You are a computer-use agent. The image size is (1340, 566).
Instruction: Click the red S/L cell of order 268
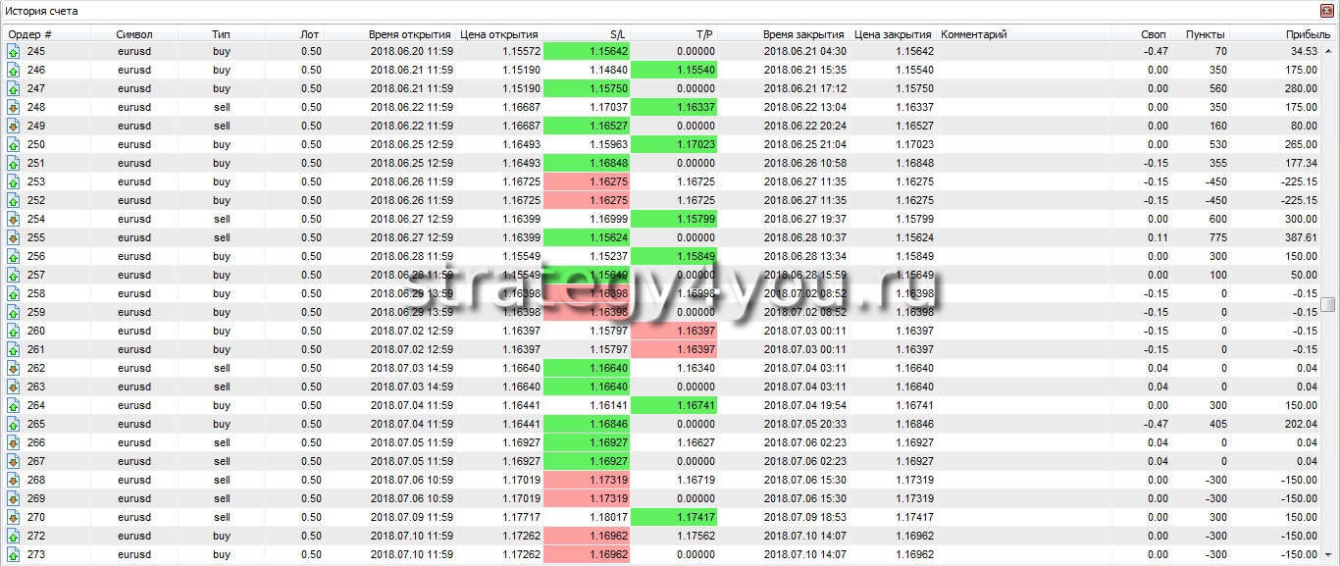(587, 480)
